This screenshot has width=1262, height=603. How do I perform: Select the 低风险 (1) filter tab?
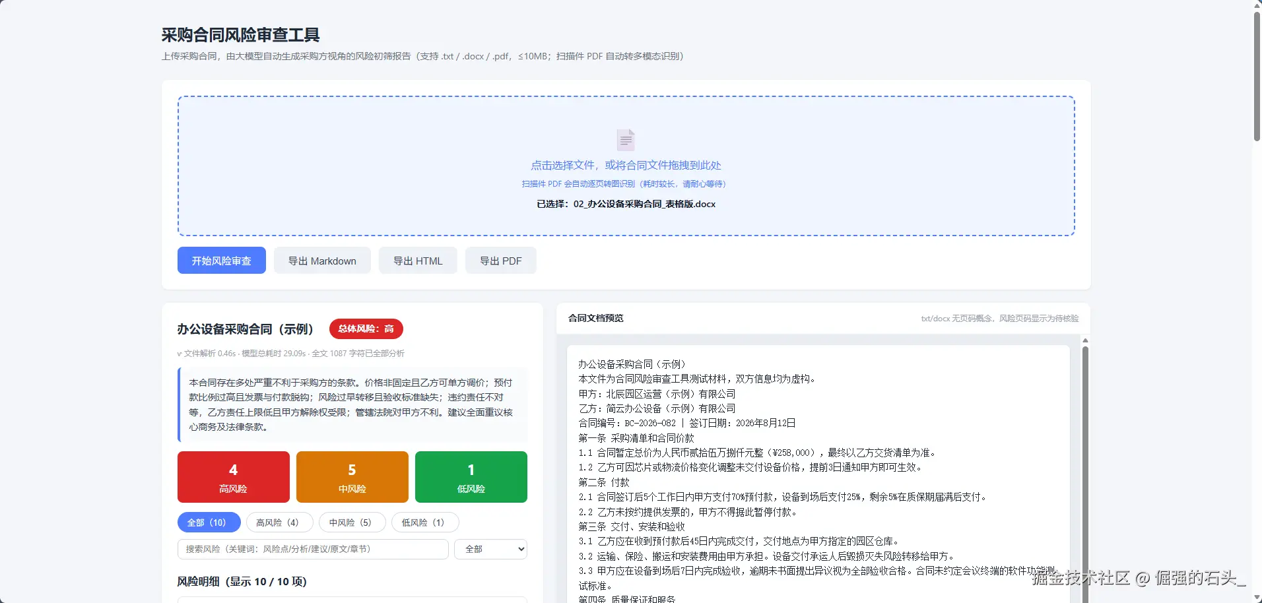pyautogui.click(x=425, y=523)
